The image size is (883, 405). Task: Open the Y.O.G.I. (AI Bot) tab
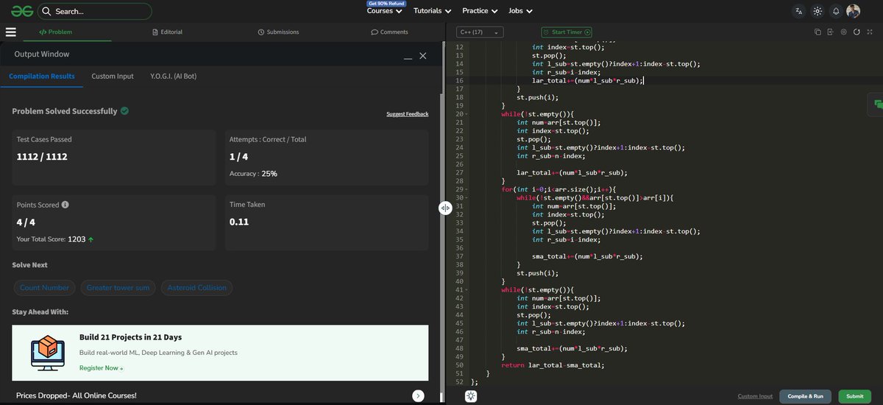tap(173, 76)
